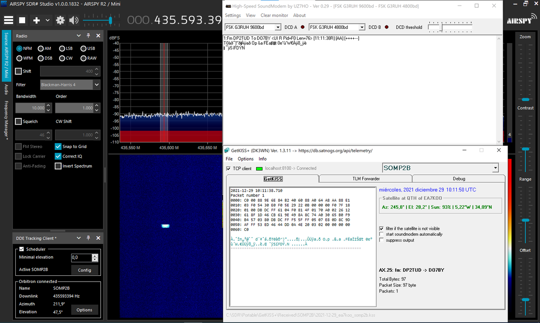The image size is (540, 323).
Task: Close the Radio panel
Action: (98, 36)
